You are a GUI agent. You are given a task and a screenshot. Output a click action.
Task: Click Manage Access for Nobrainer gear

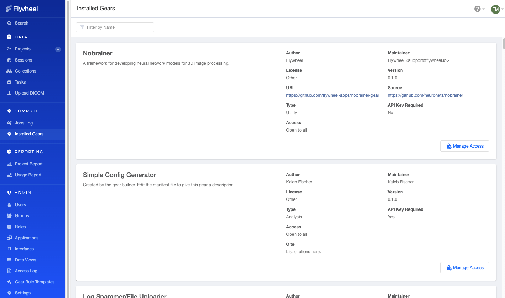click(x=464, y=146)
